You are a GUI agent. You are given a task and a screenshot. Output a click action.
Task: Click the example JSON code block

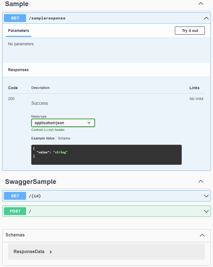(106, 154)
